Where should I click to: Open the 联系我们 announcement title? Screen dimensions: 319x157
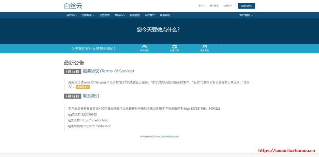pyautogui.click(x=91, y=96)
